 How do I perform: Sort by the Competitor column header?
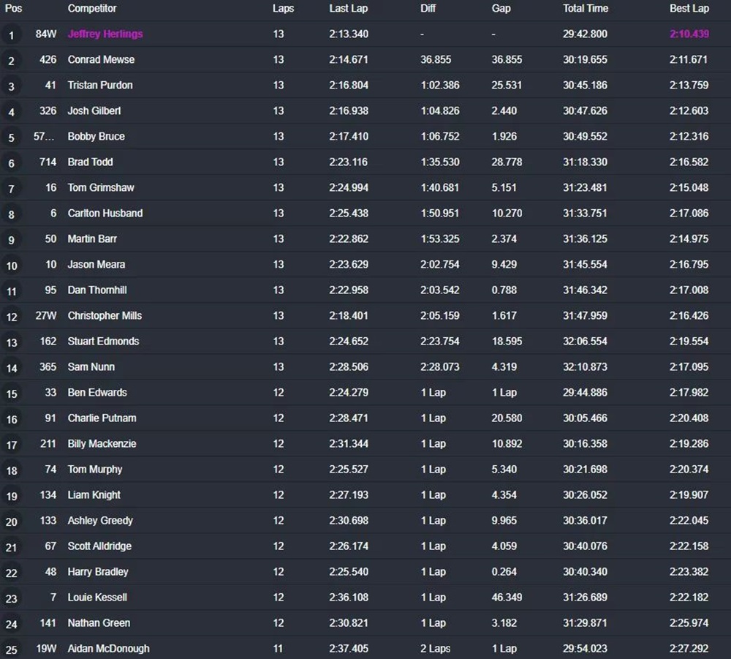92,9
